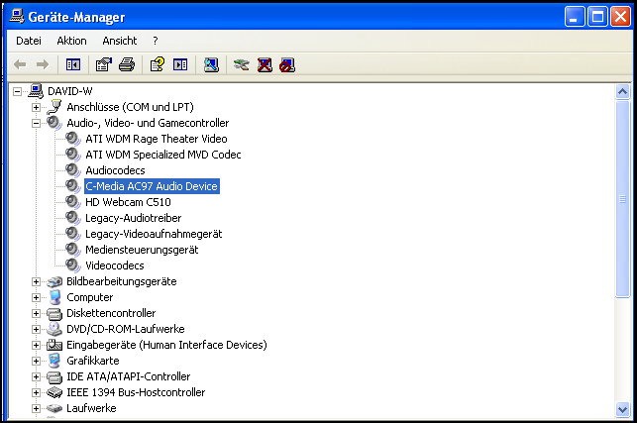This screenshot has height=423, width=637.
Task: Toggle the action pane icon next to Help
Action: coord(180,64)
